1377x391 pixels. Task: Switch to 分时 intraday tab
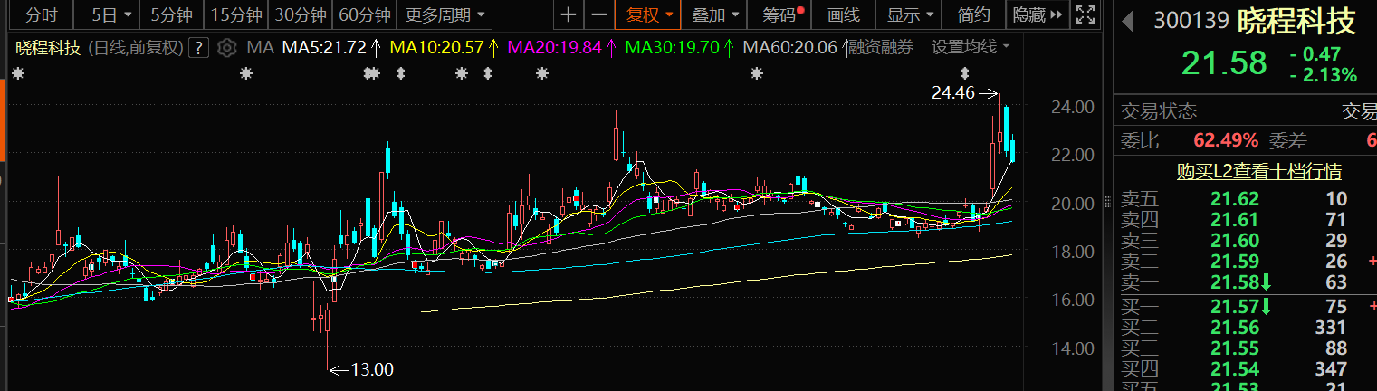pos(42,14)
